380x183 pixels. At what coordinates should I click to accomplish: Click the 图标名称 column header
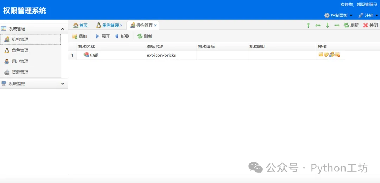[x=171, y=47]
